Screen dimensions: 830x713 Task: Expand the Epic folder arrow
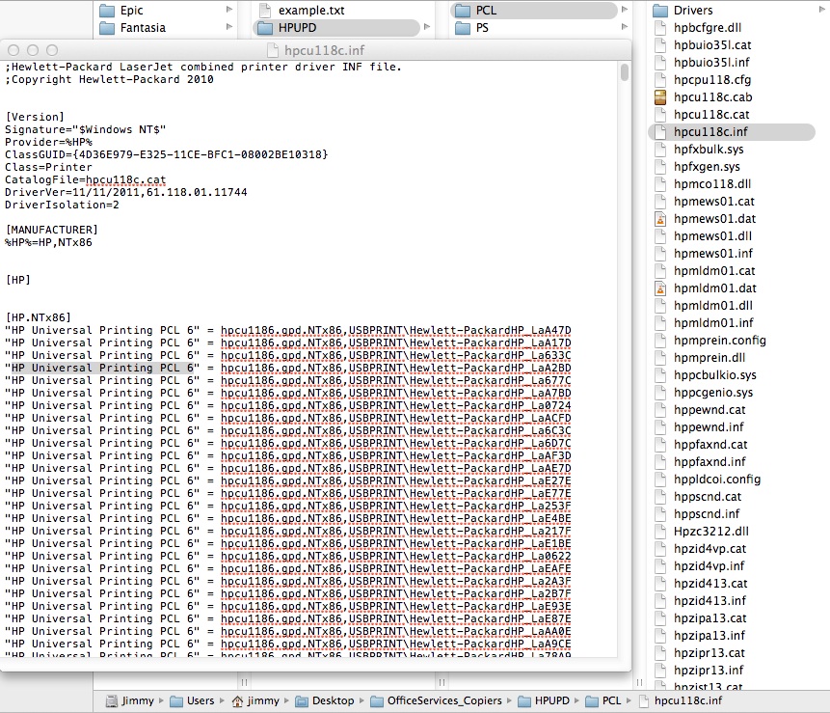point(229,11)
